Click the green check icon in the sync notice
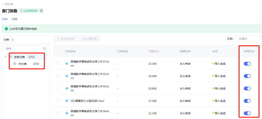The width and height of the screenshot is (262, 119). click(x=6, y=29)
